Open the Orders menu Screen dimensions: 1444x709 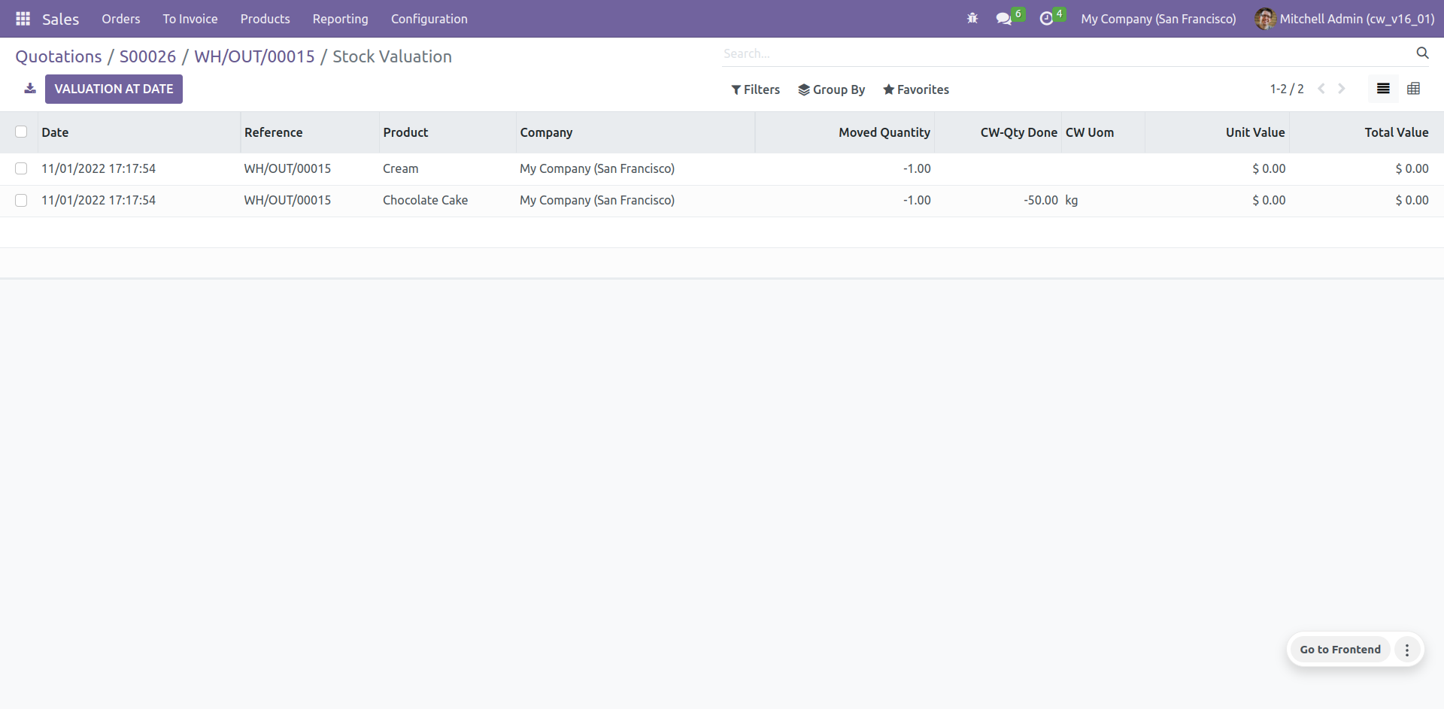(121, 19)
